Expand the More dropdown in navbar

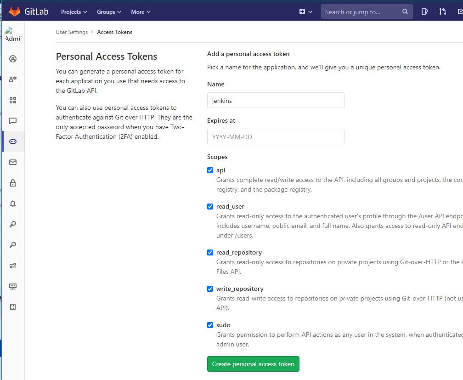(141, 12)
